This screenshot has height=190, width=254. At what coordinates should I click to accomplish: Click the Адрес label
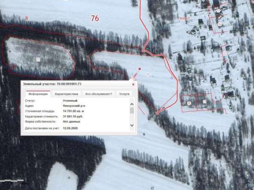(30, 106)
